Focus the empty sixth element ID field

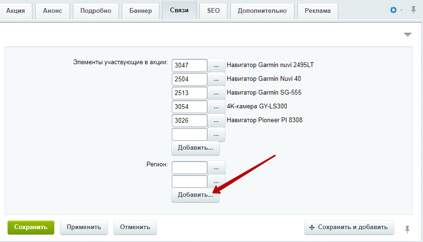pos(189,134)
